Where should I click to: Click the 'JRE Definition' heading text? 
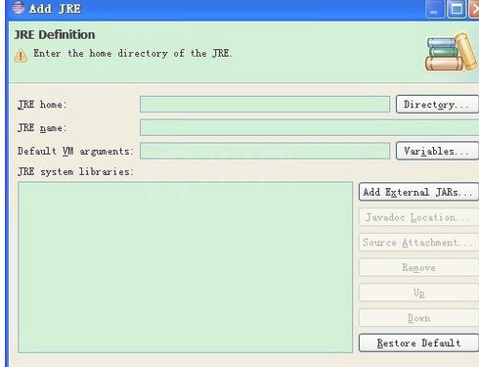point(55,34)
